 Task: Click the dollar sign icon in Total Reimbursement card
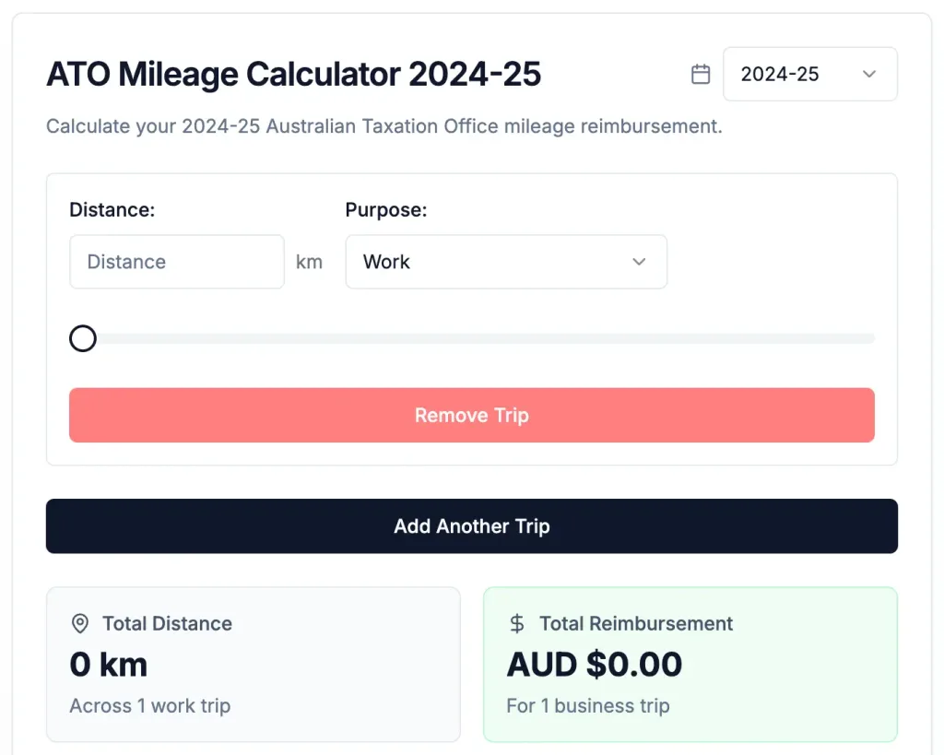pos(516,623)
